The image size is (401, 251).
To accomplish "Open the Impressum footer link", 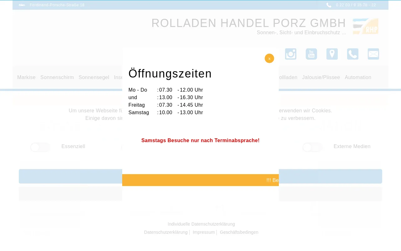I will [x=204, y=232].
